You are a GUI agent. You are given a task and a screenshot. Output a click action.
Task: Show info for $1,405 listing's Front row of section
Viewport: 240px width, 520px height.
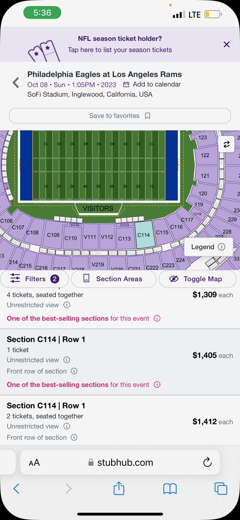[x=74, y=371]
